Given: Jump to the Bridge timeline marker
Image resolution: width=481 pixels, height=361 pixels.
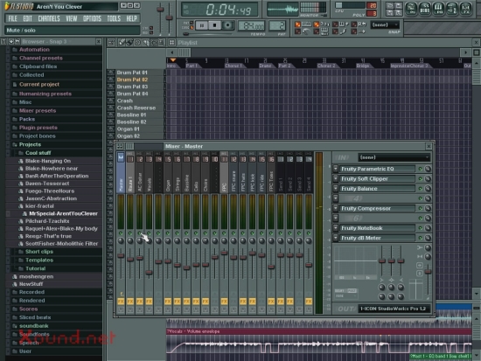Looking at the screenshot, I should point(364,66).
